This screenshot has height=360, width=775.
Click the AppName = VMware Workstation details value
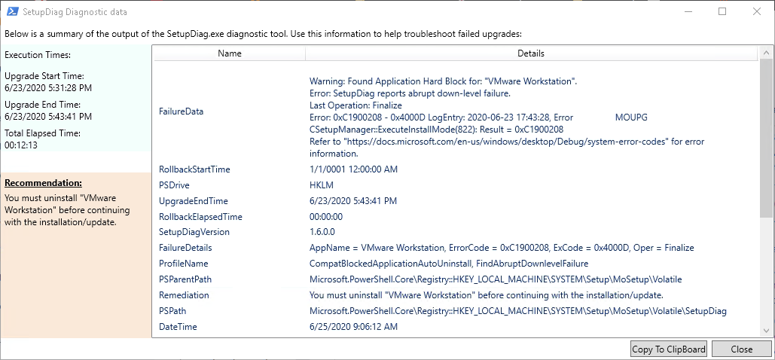502,248
